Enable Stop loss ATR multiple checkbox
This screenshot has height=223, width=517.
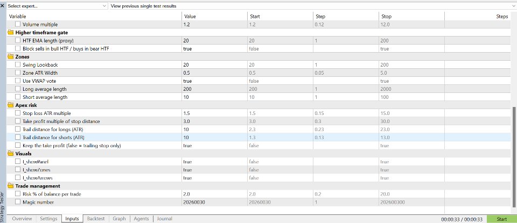point(18,113)
